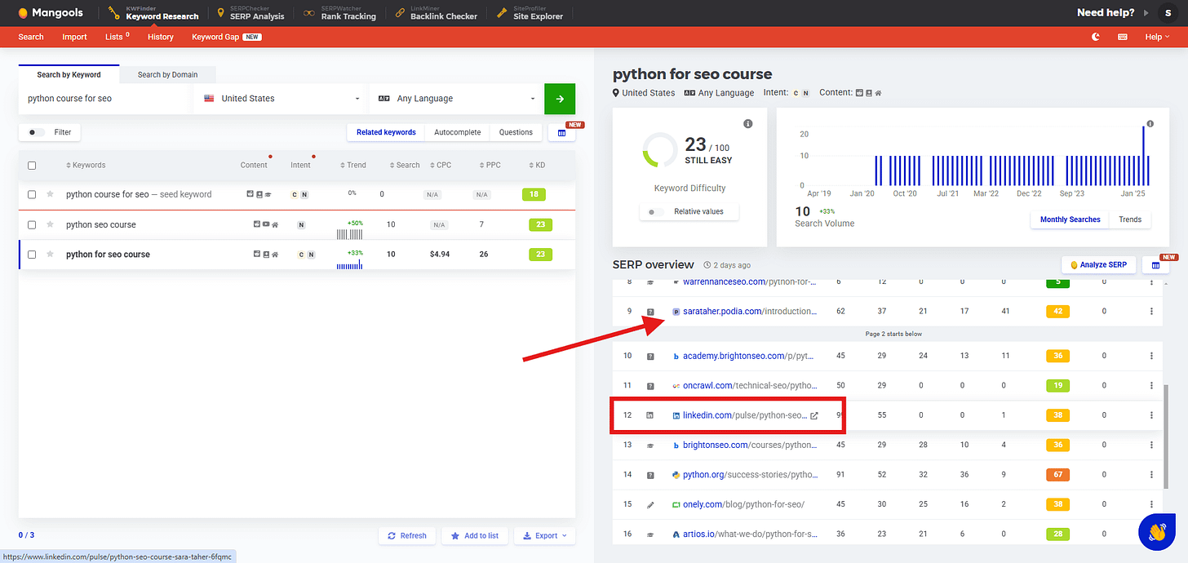1188x563 pixels.
Task: Sort table by CPC column
Action: (x=441, y=165)
